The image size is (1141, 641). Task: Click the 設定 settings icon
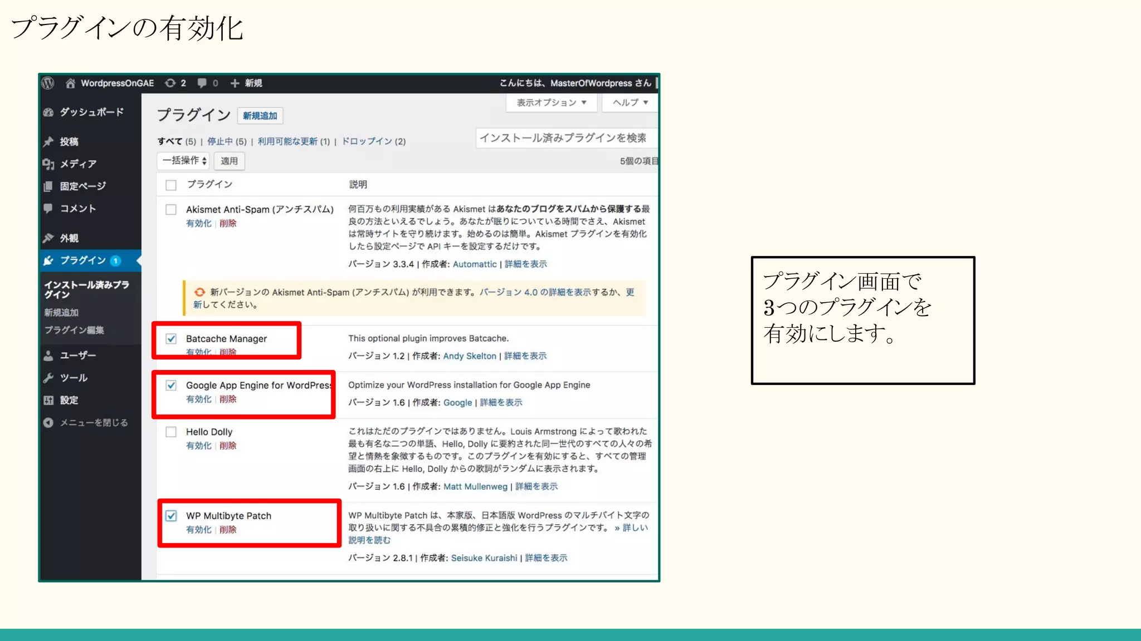tap(49, 400)
